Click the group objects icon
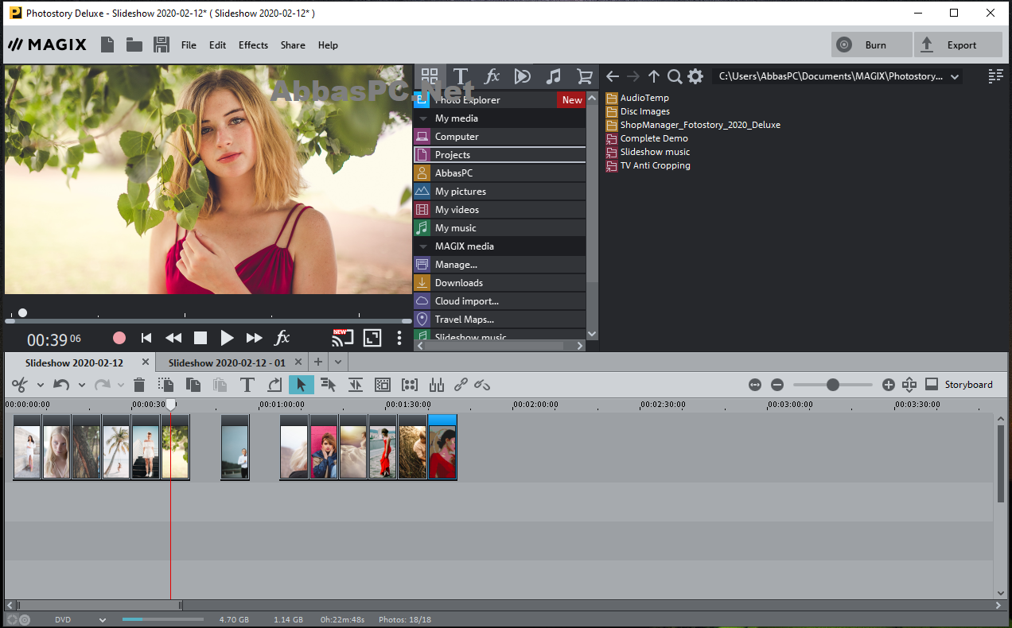 [410, 385]
